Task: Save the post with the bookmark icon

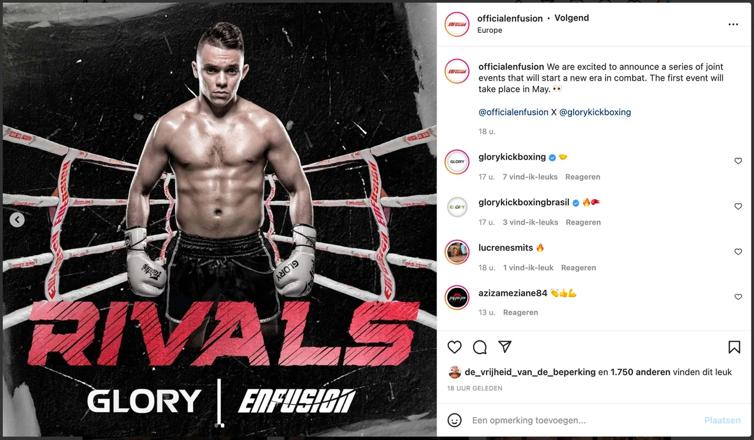Action: pyautogui.click(x=734, y=347)
